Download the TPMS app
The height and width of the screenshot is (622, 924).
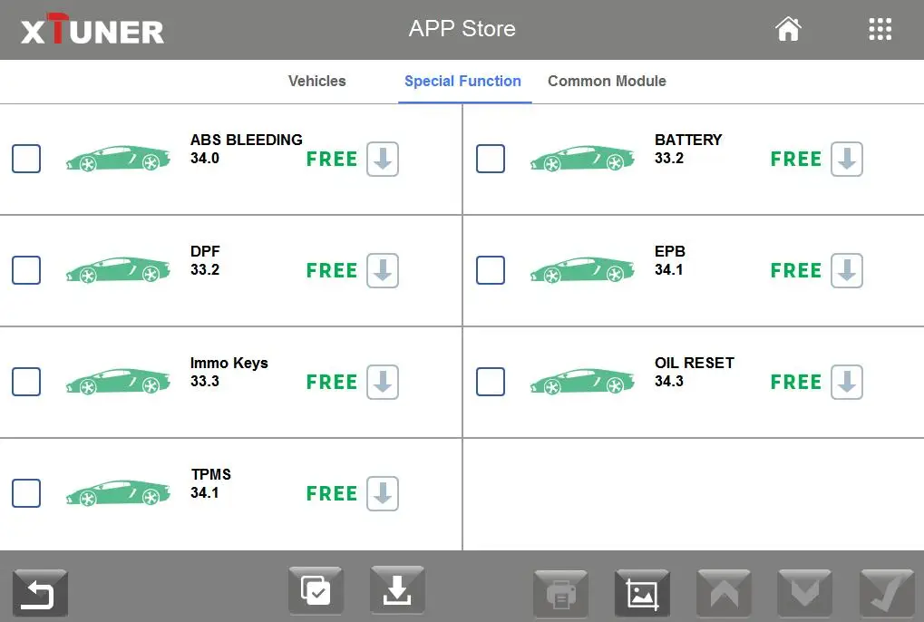coord(383,494)
